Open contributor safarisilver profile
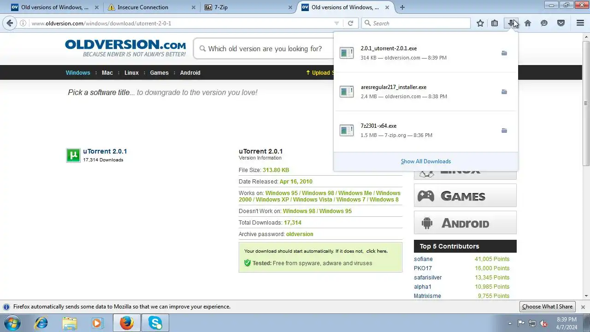The image size is (590, 332). pyautogui.click(x=428, y=278)
